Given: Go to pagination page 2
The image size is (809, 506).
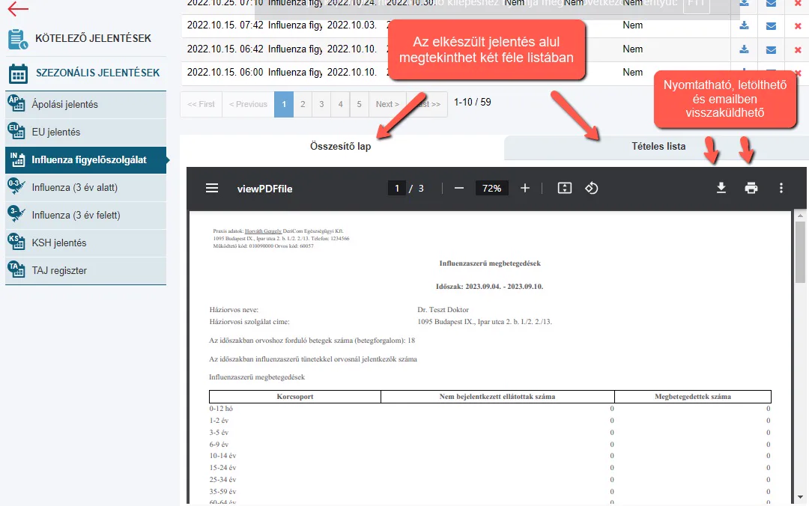Looking at the screenshot, I should (303, 104).
